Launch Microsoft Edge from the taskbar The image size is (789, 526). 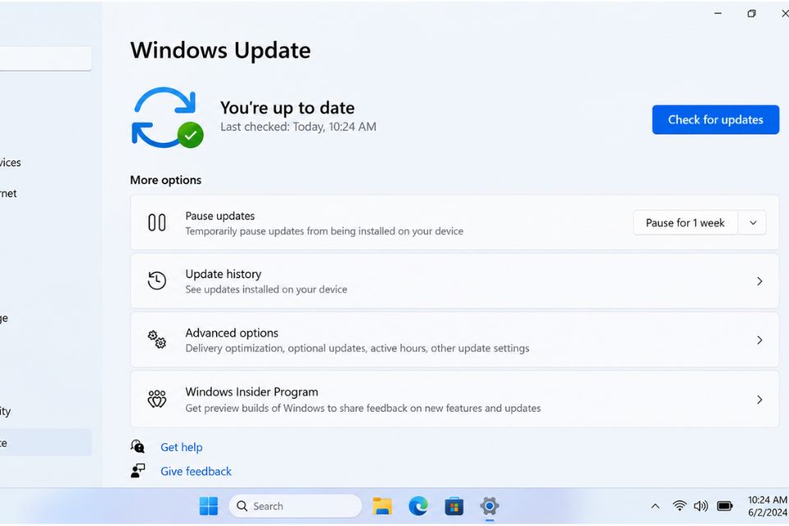[418, 506]
